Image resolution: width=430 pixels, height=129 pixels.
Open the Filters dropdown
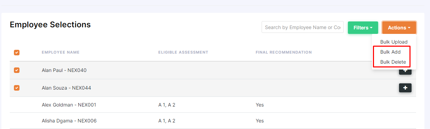click(x=363, y=28)
